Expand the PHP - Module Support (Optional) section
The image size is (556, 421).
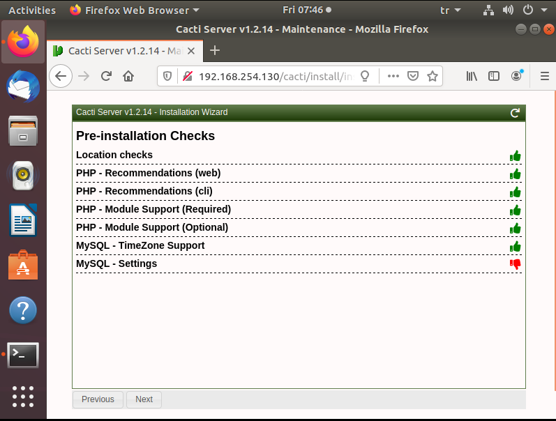(299, 227)
